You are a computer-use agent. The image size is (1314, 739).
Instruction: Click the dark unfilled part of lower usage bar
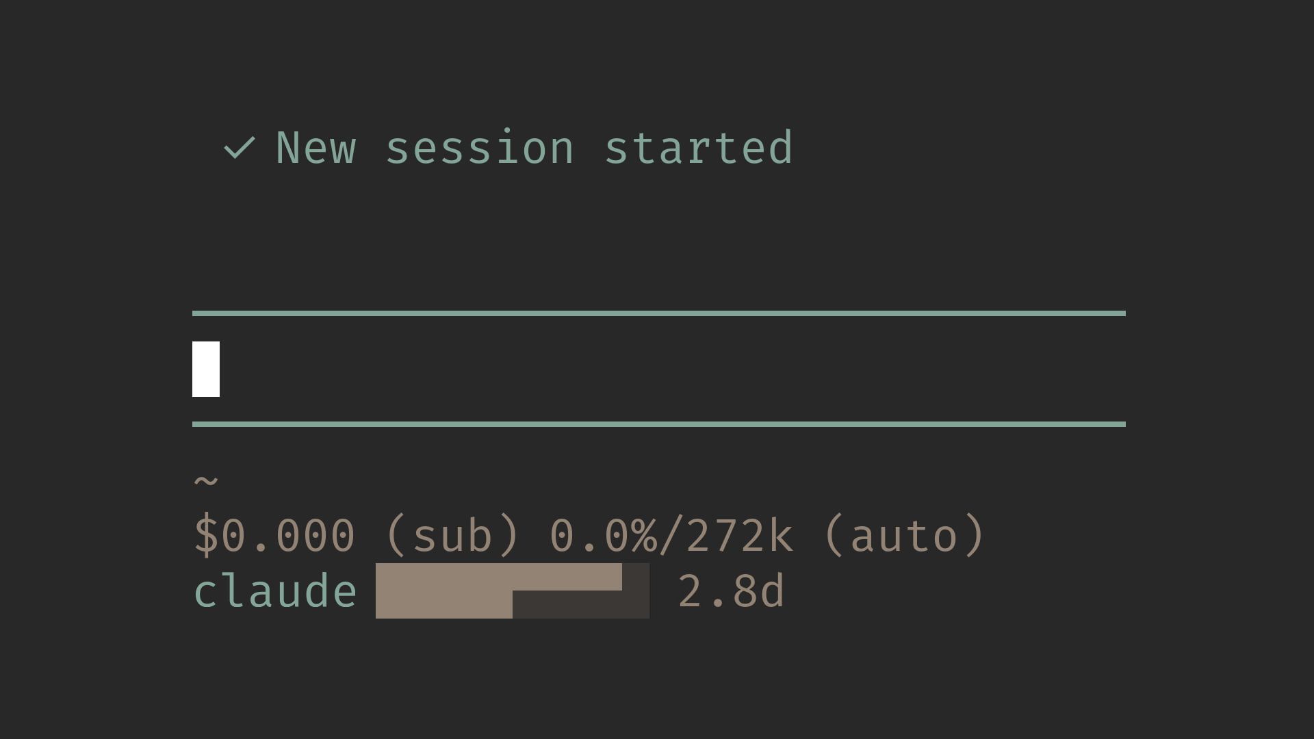pyautogui.click(x=581, y=605)
